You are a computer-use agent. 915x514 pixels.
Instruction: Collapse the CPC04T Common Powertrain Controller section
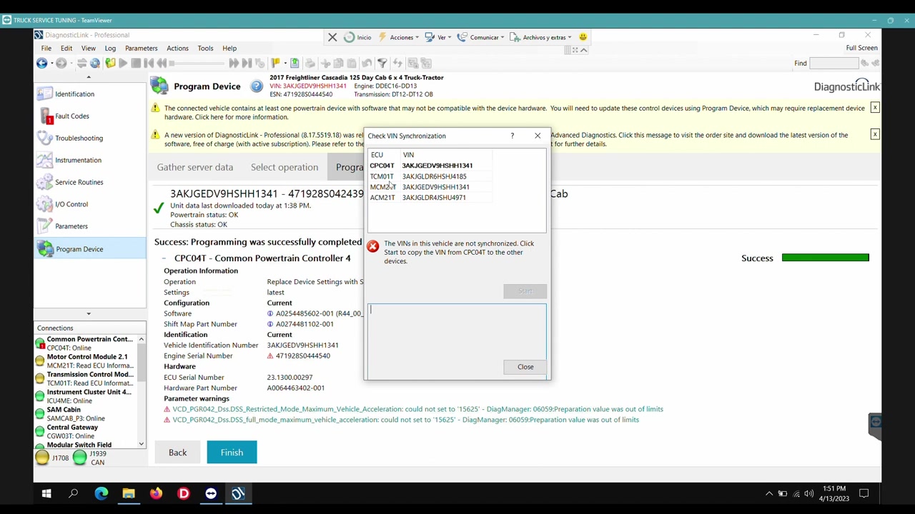164,258
